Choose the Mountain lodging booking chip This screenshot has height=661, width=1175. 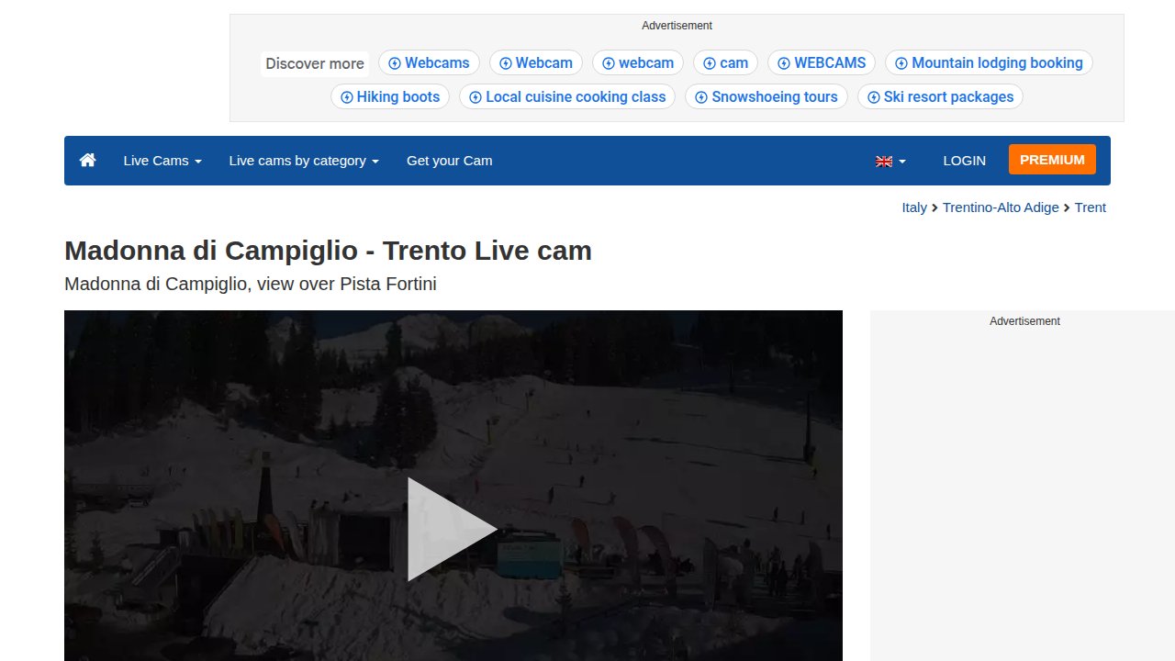[x=989, y=63]
